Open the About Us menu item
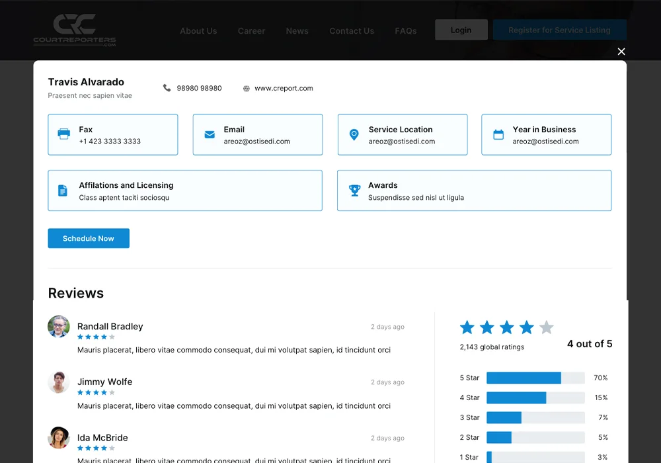661x463 pixels. pos(198,31)
